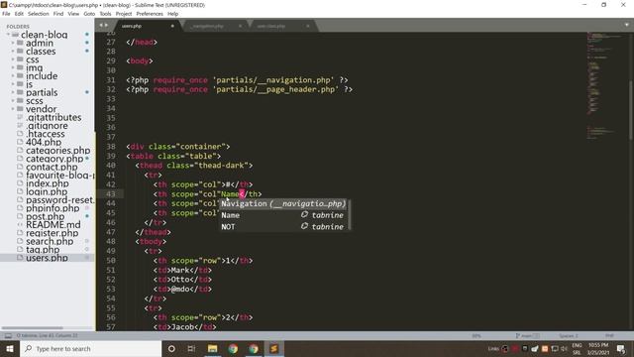
Task: Open favourite-blog file in sidebar
Action: tap(59, 176)
